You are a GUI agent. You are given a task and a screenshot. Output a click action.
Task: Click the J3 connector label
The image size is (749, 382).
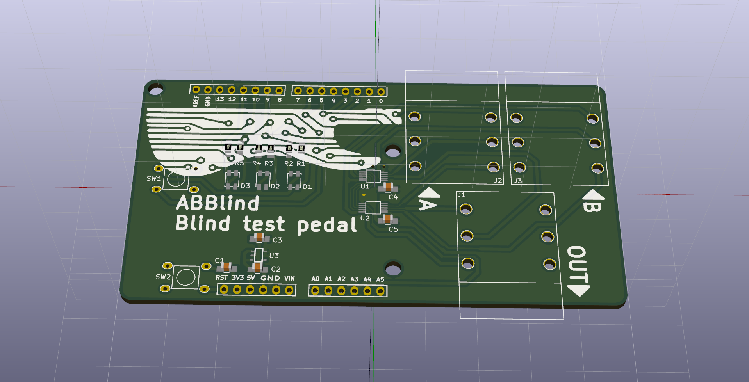coord(518,181)
